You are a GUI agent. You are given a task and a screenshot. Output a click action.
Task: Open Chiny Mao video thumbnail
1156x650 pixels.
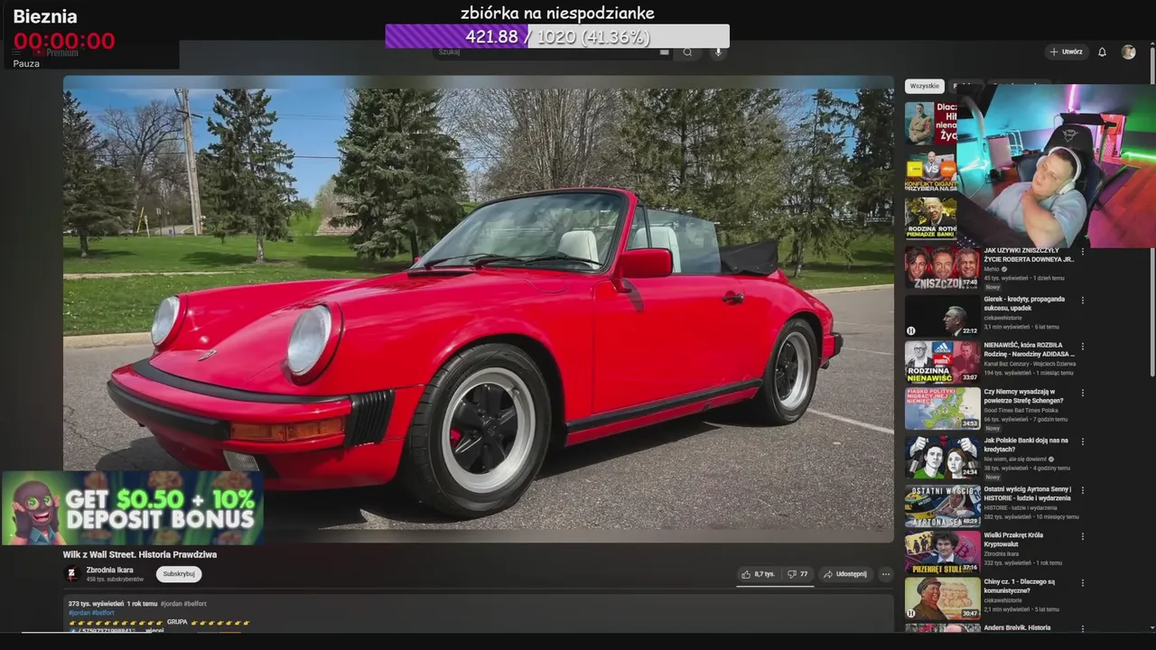(x=942, y=599)
